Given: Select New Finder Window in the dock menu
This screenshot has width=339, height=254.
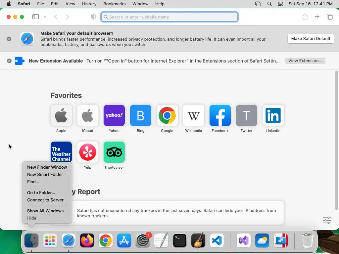Looking at the screenshot, I should click(x=47, y=167).
